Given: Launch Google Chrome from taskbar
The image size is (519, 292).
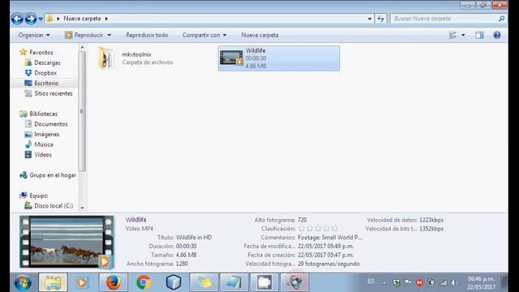Looking at the screenshot, I should [x=144, y=282].
